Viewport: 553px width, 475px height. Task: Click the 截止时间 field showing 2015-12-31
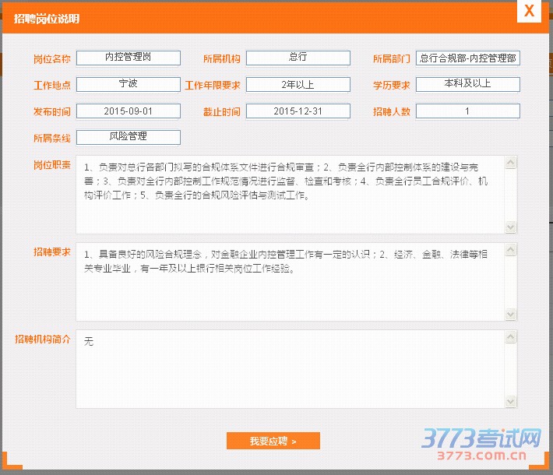[298, 111]
